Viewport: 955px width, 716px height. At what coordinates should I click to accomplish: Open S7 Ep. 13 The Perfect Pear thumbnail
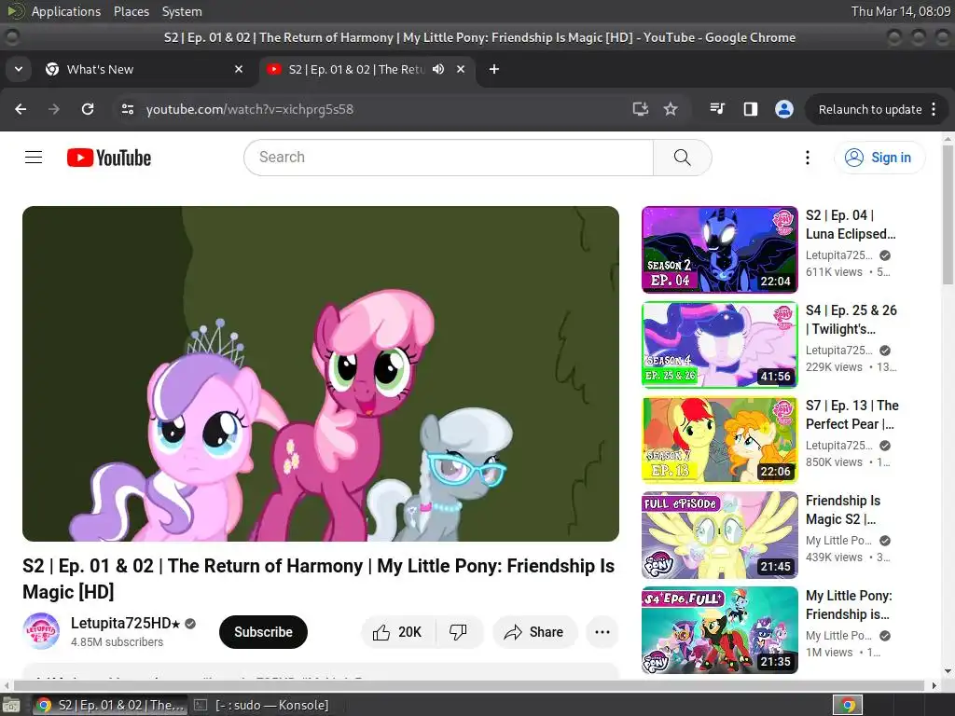tap(719, 439)
